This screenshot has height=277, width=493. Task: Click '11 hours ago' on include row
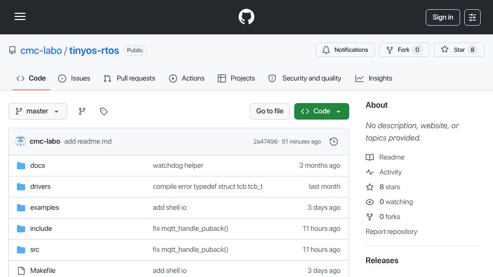point(321,229)
